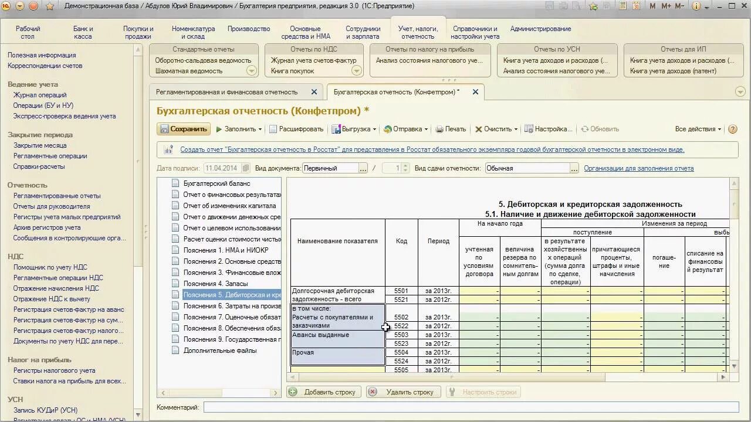Open Помощник по учету НДС in sidebar
Viewport: 751px width, 422px height.
[x=50, y=267]
